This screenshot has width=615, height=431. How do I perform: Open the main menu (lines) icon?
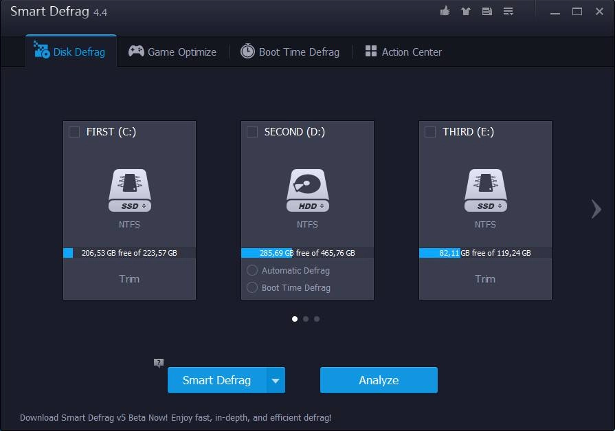(508, 12)
